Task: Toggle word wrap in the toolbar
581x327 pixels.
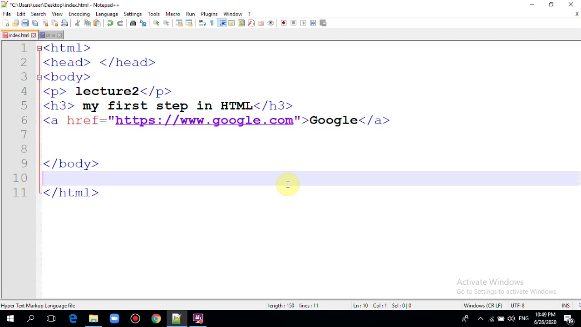Action: (202, 23)
